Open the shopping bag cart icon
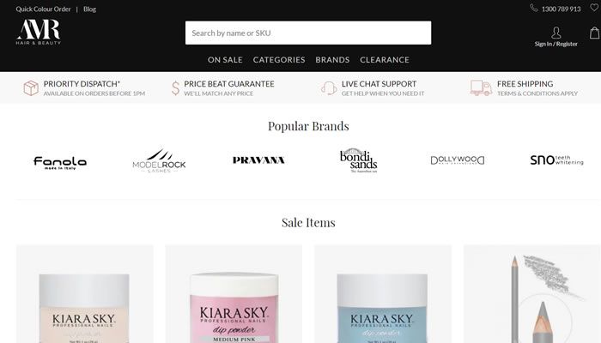 click(594, 33)
